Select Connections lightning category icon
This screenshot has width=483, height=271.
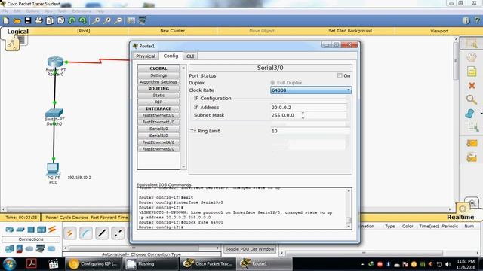[x=52, y=230]
